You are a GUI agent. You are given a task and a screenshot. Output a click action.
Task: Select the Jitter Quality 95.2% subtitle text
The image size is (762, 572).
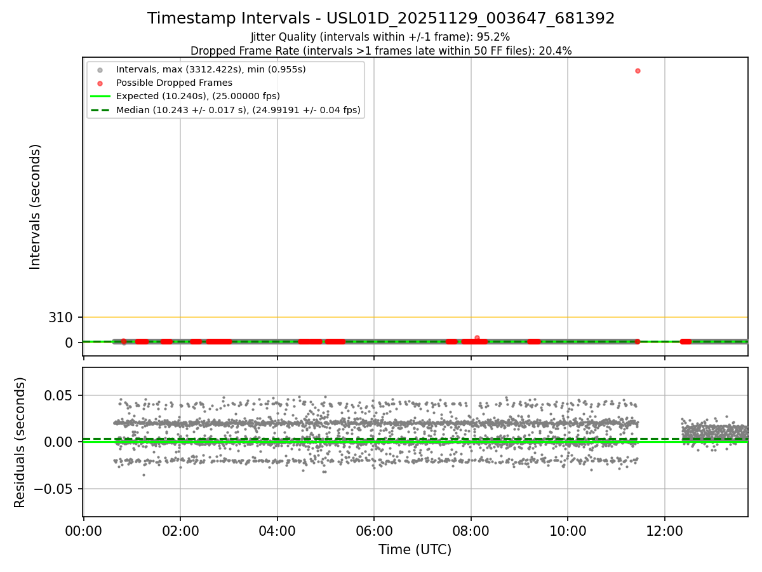[380, 37]
